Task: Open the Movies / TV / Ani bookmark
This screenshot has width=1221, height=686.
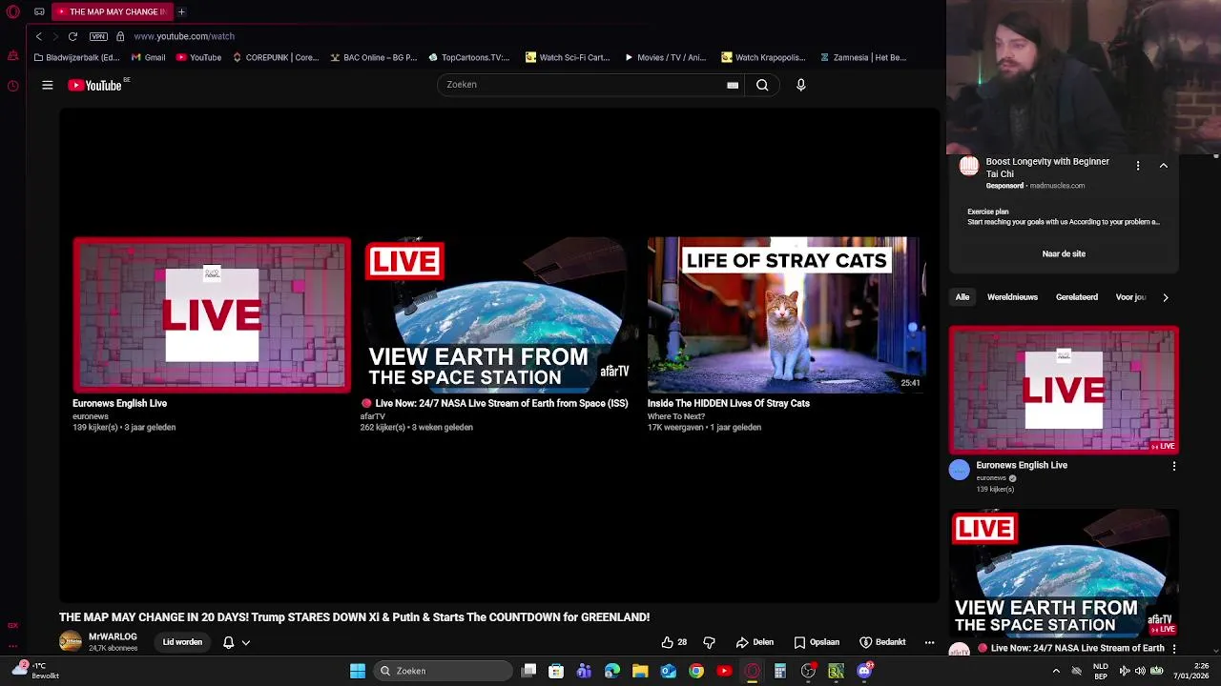Action: click(x=665, y=57)
